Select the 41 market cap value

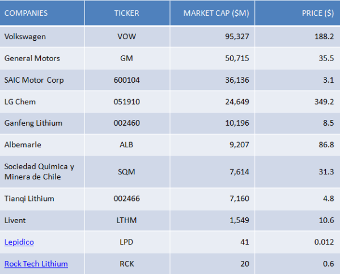[245, 242]
